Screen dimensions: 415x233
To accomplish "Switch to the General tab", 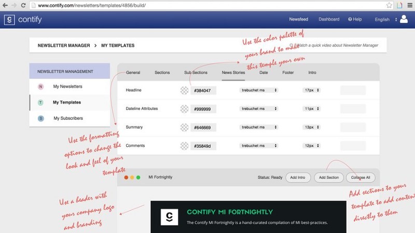I will (x=133, y=73).
